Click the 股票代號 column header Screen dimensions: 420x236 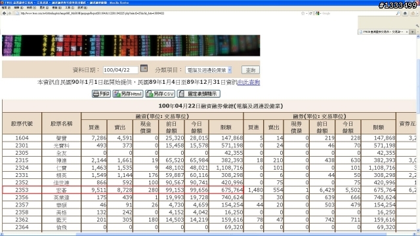22,124
